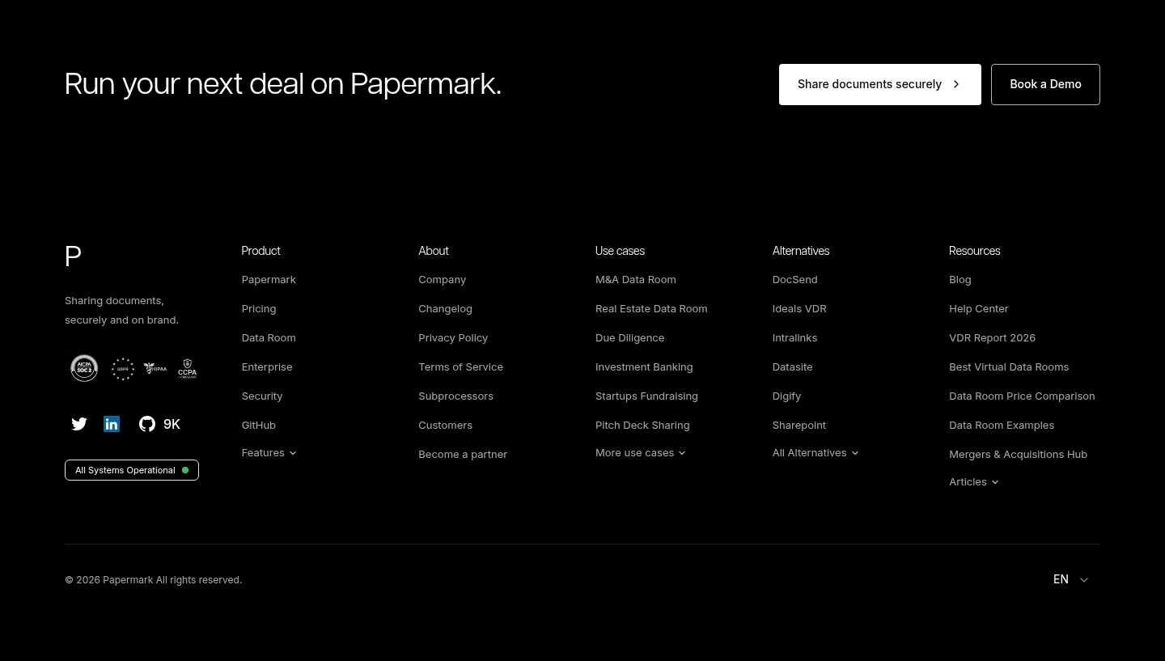Click the CCPA compliance badge
Viewport: 1165px width, 661px height.
point(187,369)
